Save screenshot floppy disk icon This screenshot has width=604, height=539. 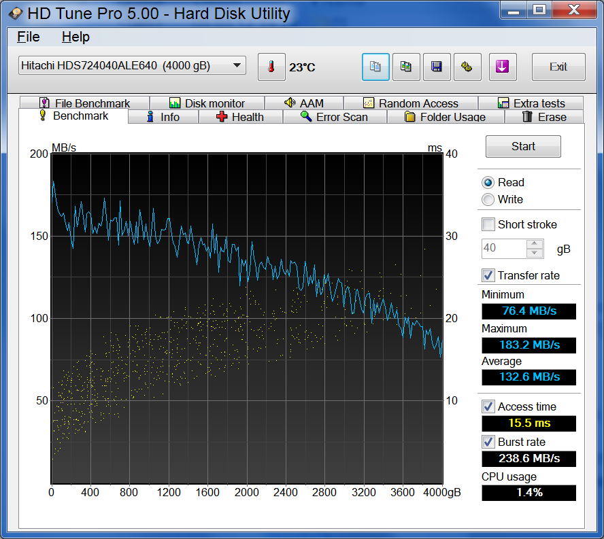pyautogui.click(x=437, y=67)
